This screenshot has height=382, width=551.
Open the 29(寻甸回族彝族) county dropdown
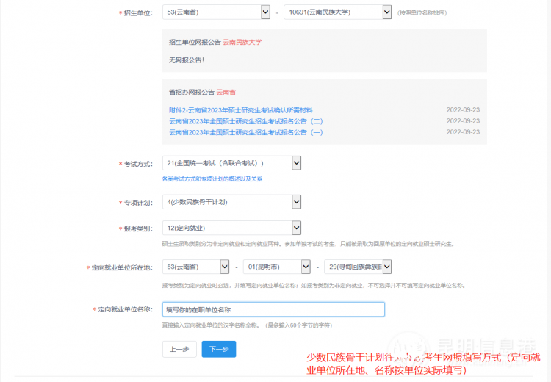pyautogui.click(x=357, y=267)
